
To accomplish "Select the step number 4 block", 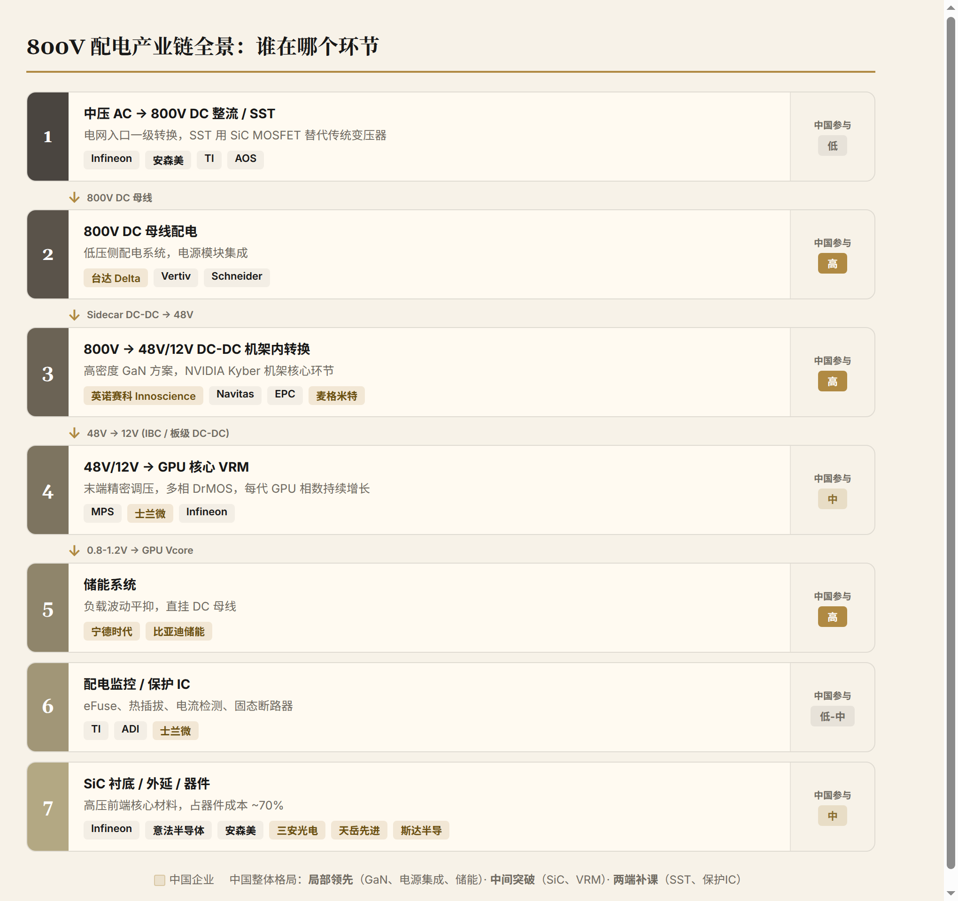I will coord(48,490).
